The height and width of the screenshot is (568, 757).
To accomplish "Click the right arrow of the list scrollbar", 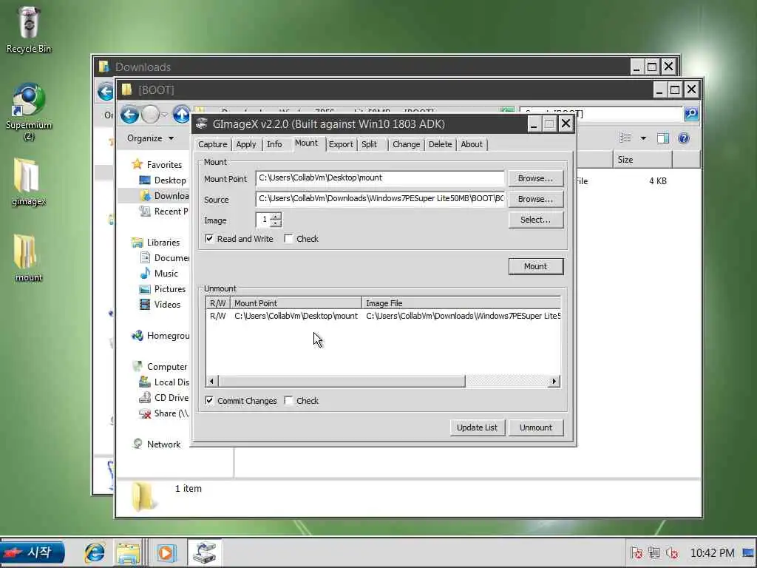I will pos(554,381).
